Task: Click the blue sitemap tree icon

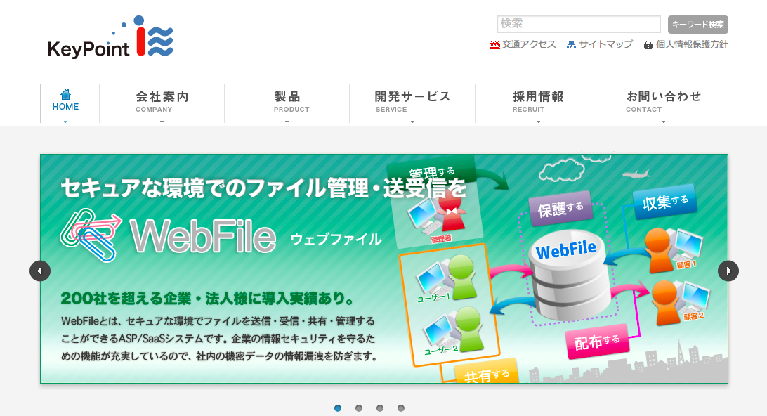Action: click(571, 45)
